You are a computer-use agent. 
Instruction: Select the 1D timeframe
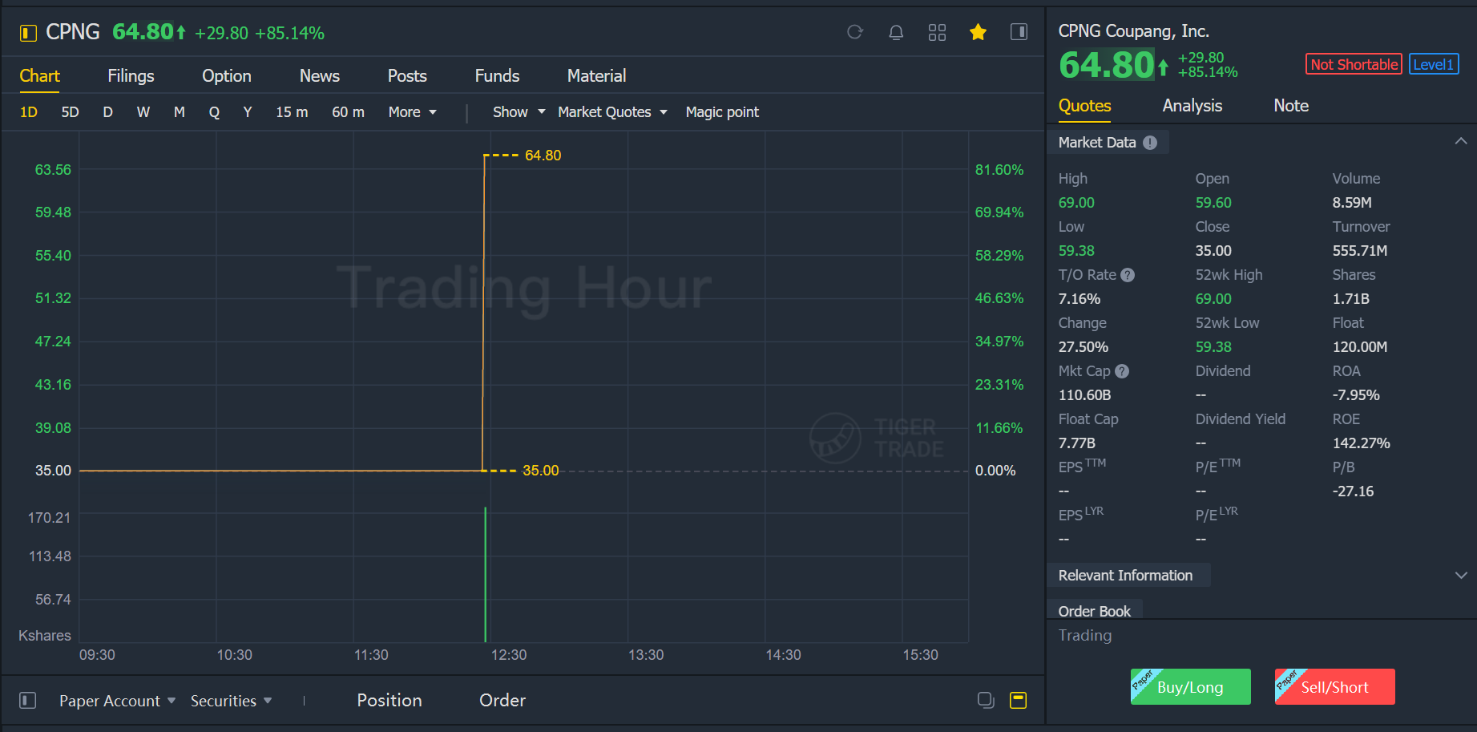point(29,112)
